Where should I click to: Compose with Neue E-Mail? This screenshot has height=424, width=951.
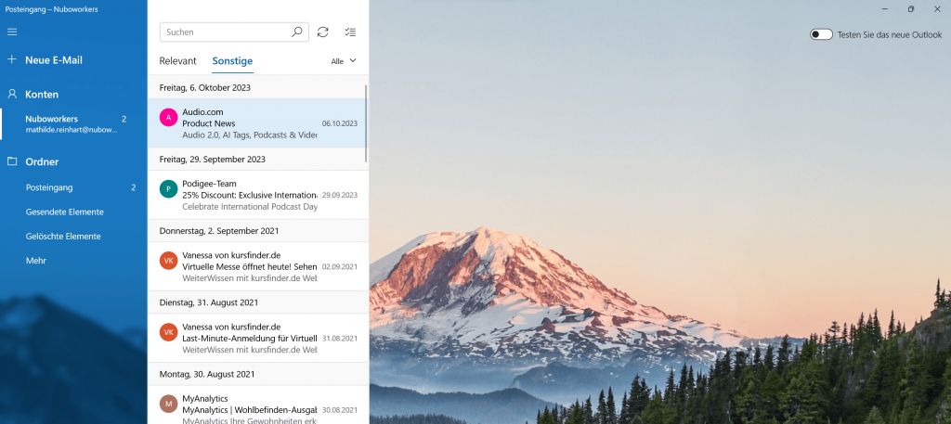[x=53, y=60]
